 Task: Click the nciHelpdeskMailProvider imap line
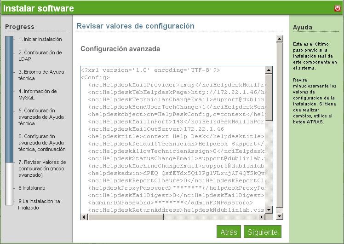[x=177, y=85]
